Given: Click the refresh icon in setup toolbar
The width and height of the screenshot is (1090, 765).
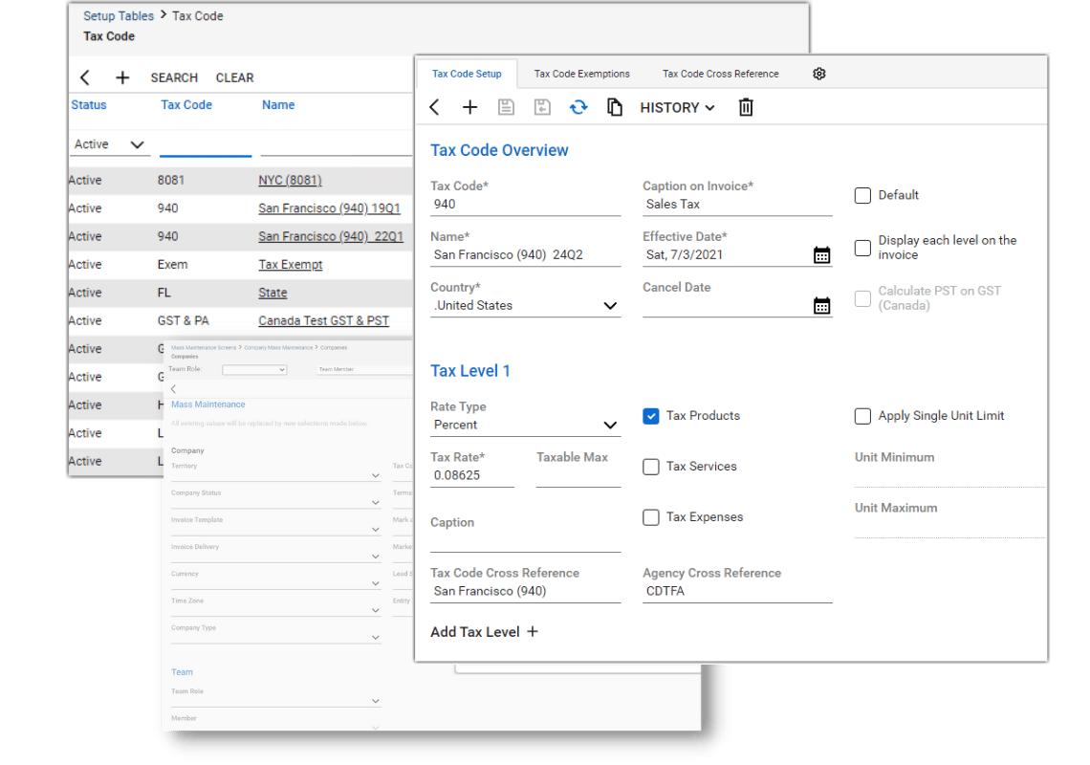Looking at the screenshot, I should [578, 107].
